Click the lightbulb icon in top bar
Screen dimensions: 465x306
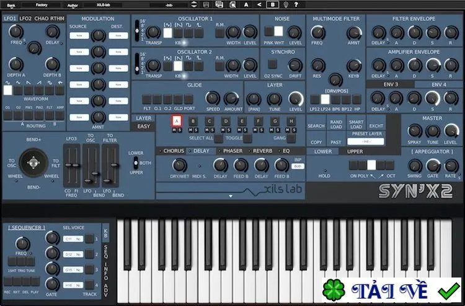click(286, 4)
